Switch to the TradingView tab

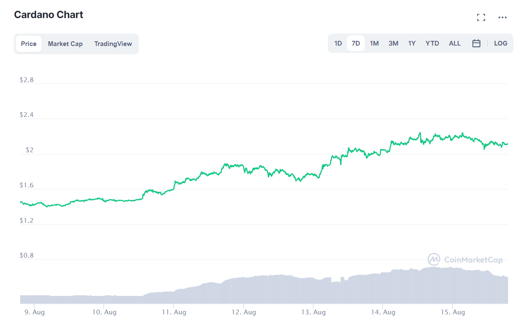pyautogui.click(x=113, y=43)
